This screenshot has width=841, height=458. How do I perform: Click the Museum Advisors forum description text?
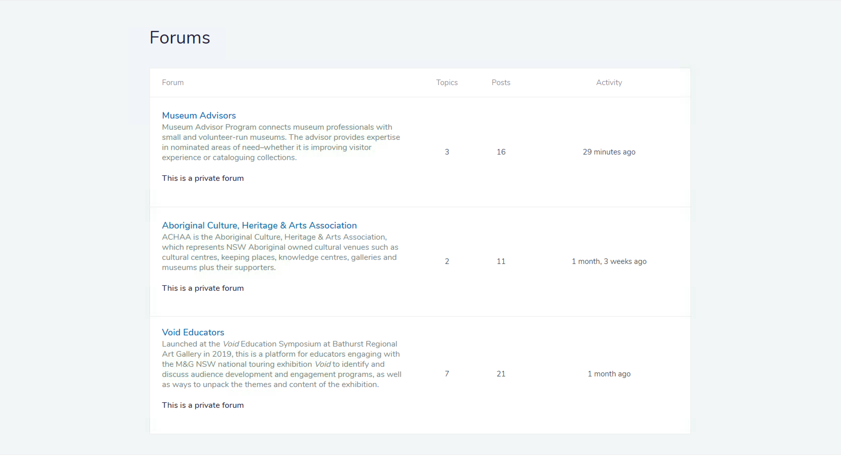pos(280,142)
